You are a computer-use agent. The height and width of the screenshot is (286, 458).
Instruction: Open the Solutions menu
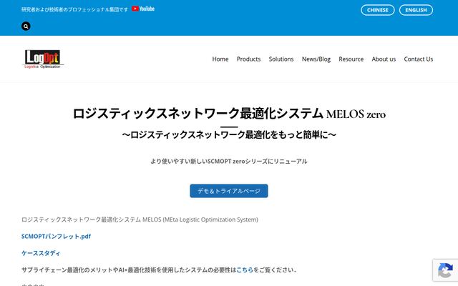click(x=281, y=59)
